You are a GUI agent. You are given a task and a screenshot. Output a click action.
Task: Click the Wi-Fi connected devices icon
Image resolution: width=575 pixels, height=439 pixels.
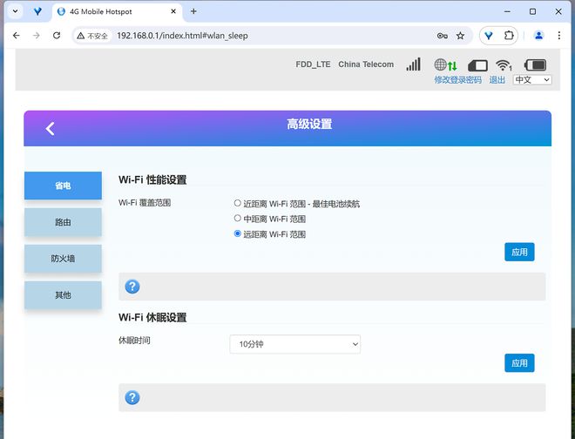[x=504, y=65]
